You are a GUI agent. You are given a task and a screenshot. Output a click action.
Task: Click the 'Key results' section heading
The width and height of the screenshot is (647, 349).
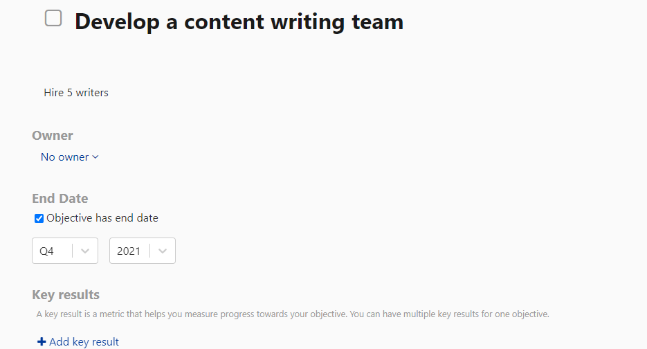[66, 295]
